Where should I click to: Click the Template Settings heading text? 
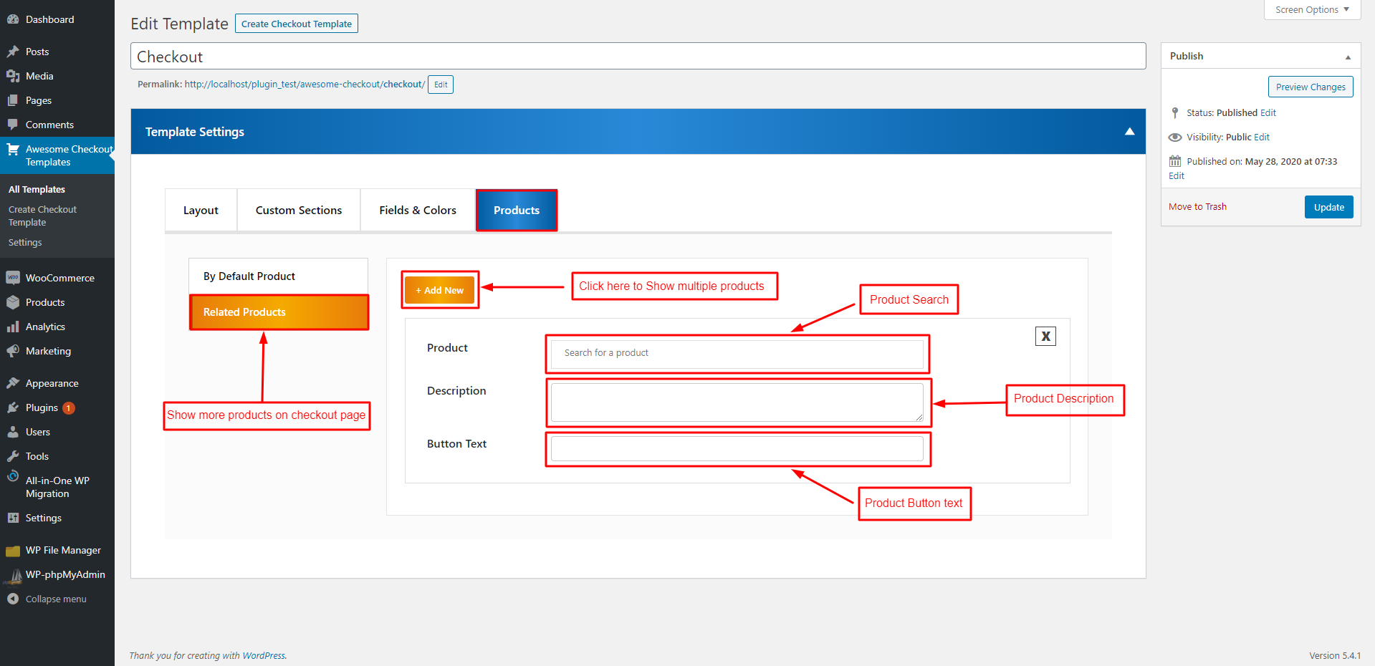click(x=195, y=132)
